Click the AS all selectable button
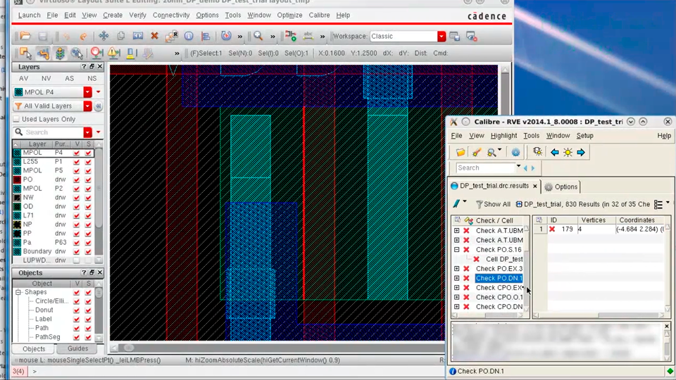This screenshot has width=676, height=380. click(69, 78)
